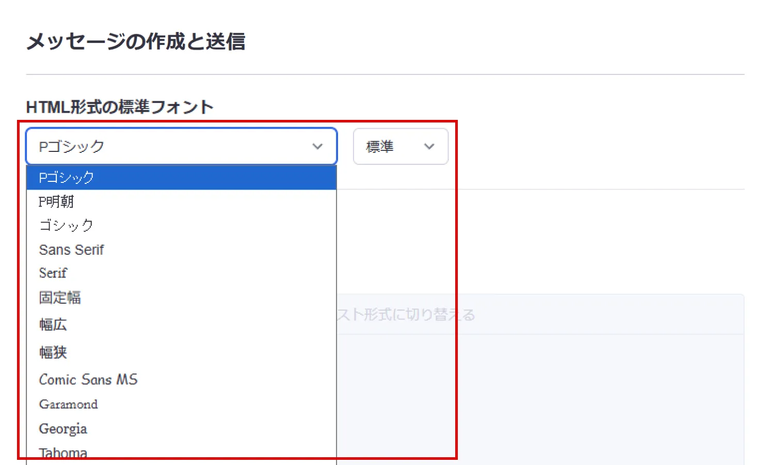The height and width of the screenshot is (465, 769).
Task: Click the HTML形式の標準フォント label
Action: tap(120, 107)
